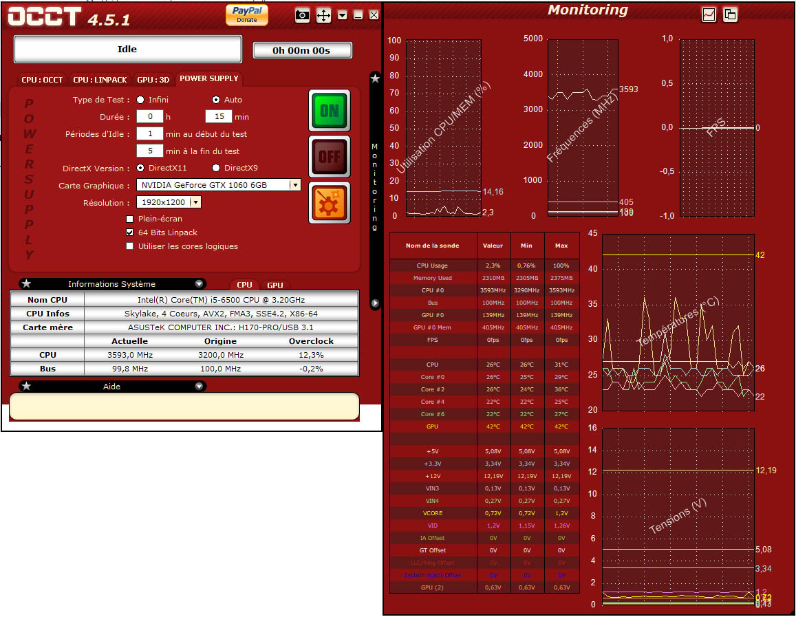
Task: Click the +12V row label
Action: pos(433,477)
